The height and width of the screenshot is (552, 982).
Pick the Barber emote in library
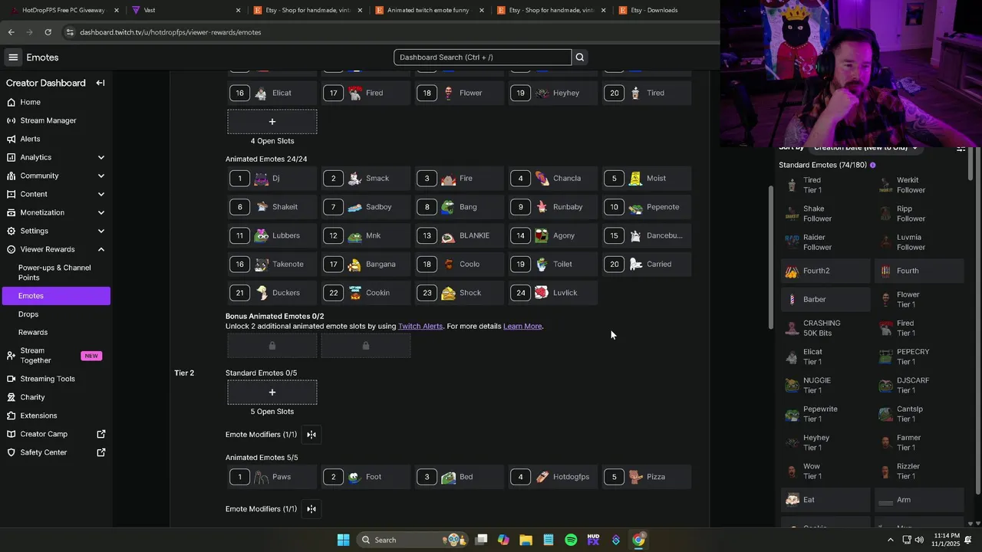[825, 300]
